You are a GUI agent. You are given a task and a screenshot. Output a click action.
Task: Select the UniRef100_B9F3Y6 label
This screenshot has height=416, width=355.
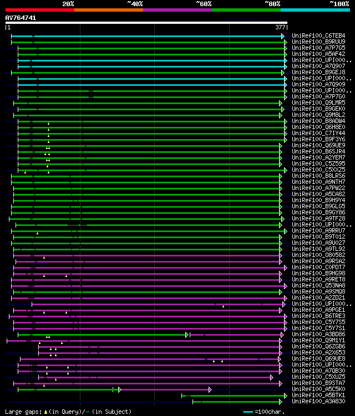tap(318, 139)
